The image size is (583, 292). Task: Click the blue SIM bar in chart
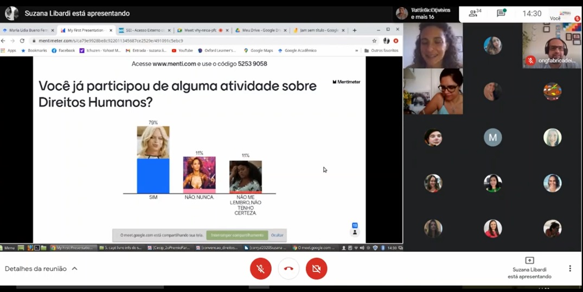153,176
